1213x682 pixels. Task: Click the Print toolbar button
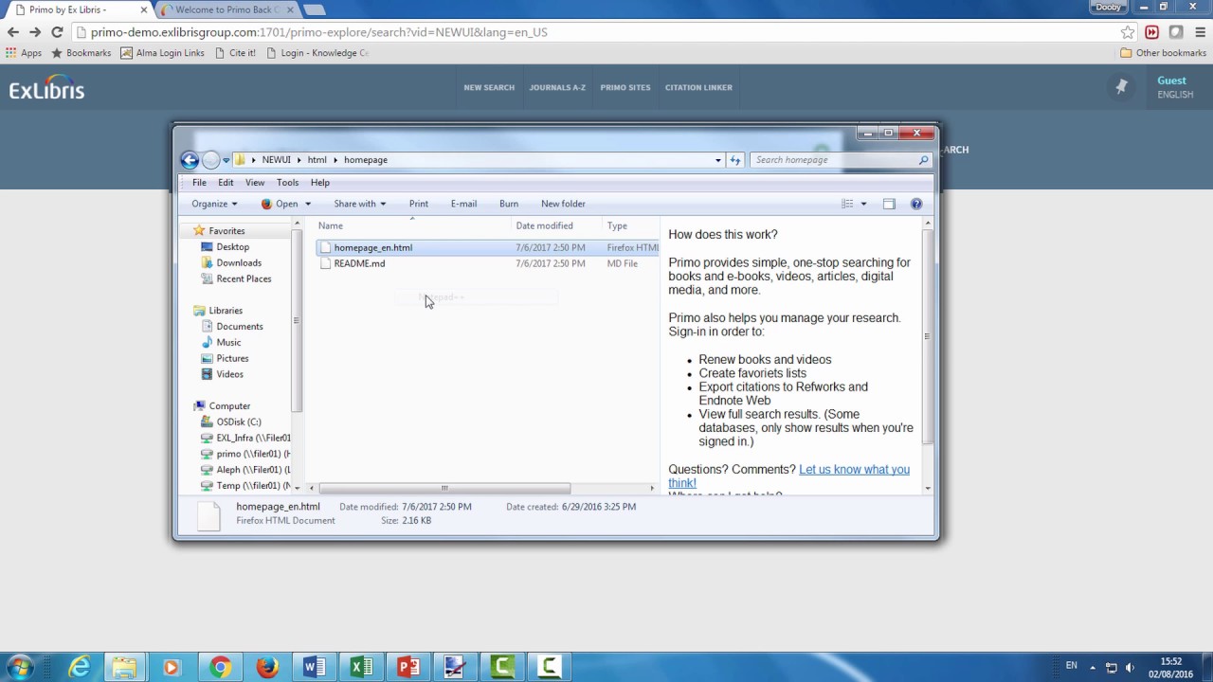point(419,204)
